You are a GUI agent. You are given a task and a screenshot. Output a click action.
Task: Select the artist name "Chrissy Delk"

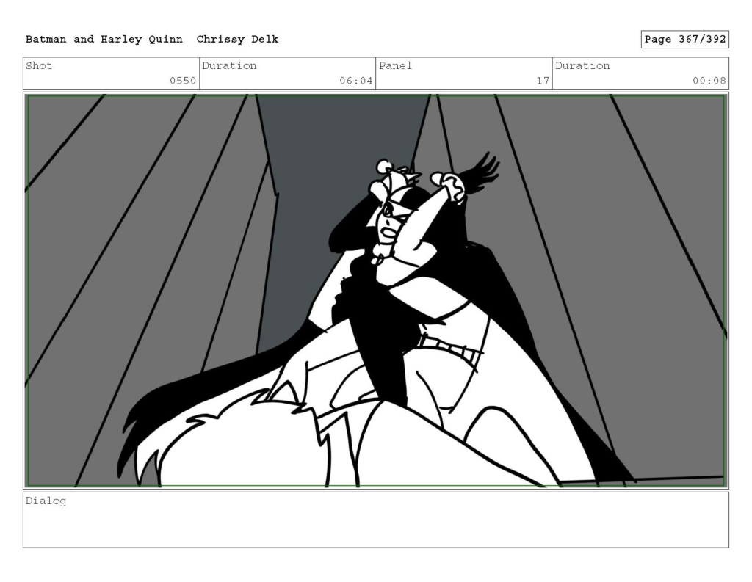click(237, 40)
